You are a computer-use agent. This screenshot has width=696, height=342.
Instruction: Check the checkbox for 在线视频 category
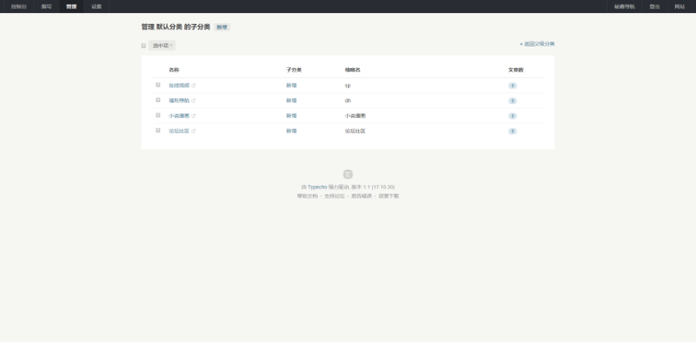point(158,85)
